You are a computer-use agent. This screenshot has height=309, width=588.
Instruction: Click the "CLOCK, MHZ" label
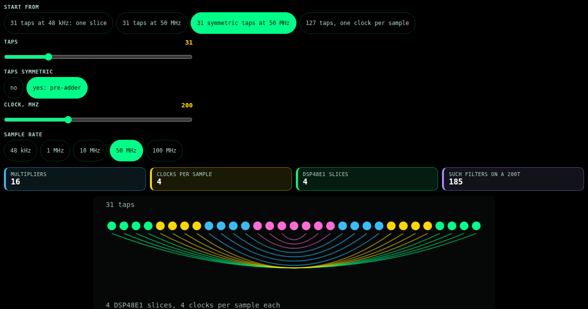coord(22,104)
